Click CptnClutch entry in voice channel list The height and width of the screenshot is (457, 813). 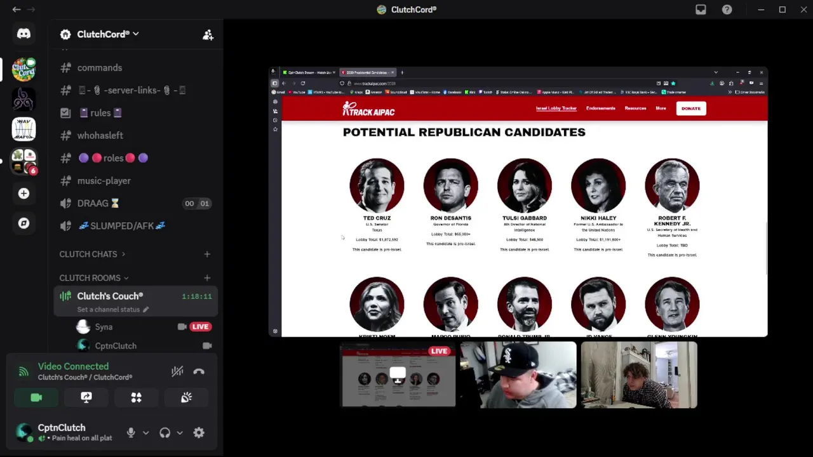point(116,346)
